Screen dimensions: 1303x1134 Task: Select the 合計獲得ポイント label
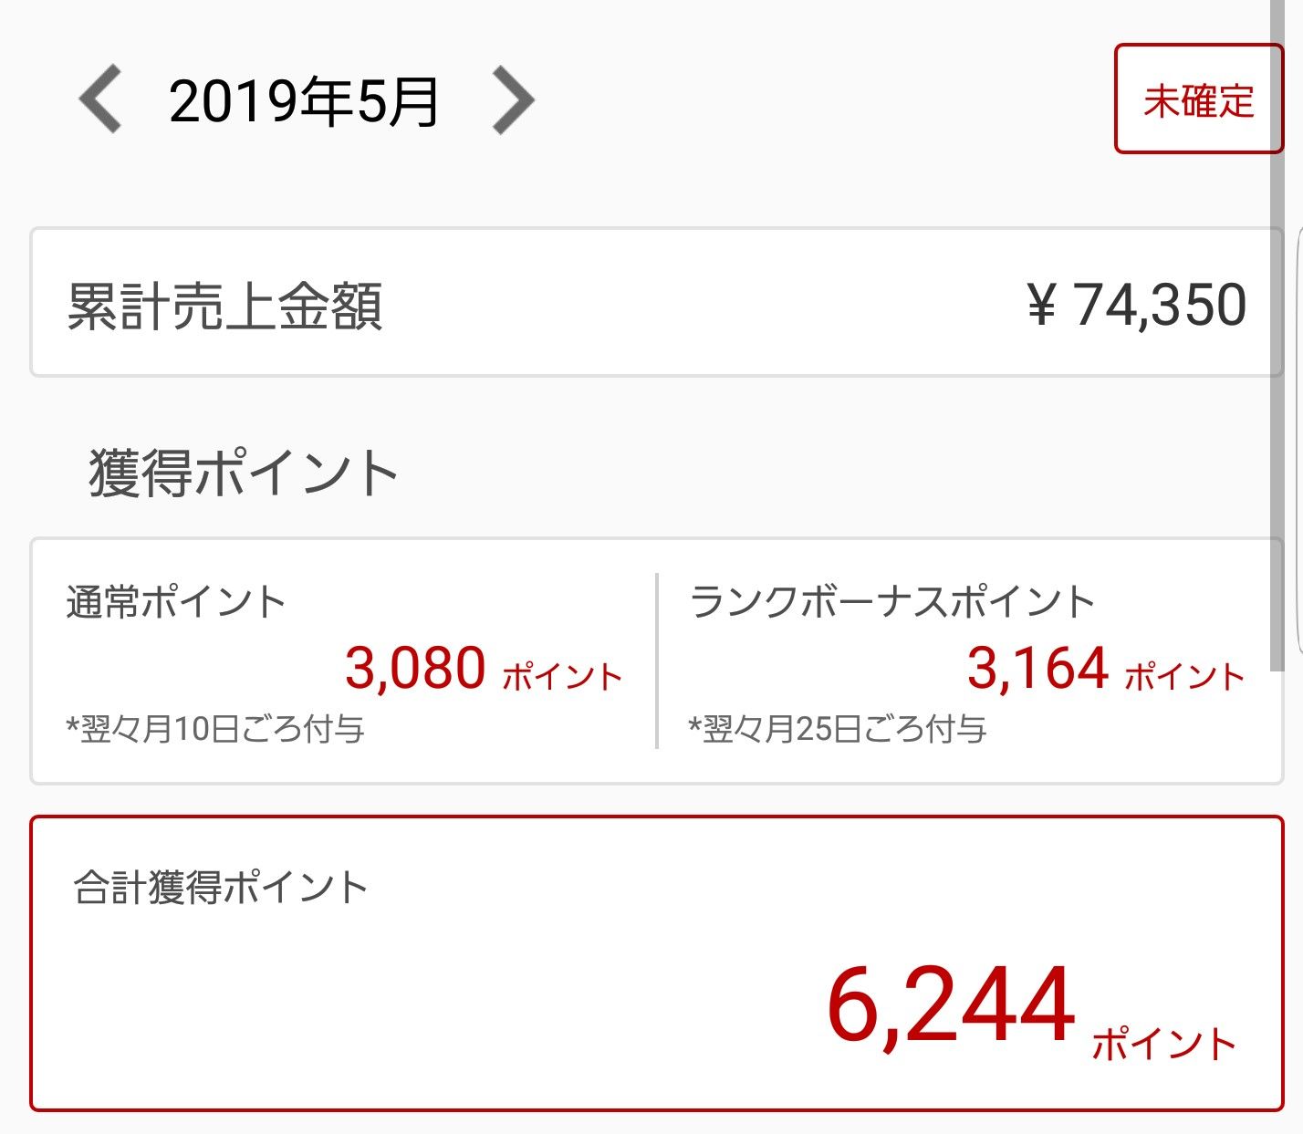tap(220, 887)
